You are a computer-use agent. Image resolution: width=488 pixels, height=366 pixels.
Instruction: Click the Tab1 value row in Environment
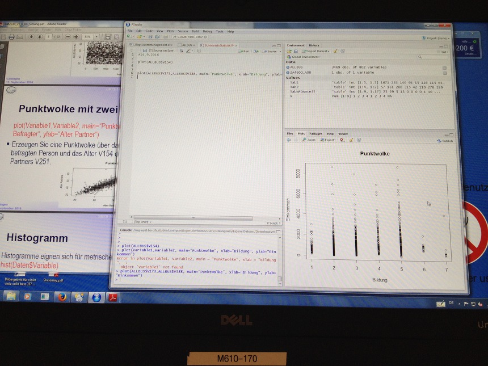[x=367, y=83]
